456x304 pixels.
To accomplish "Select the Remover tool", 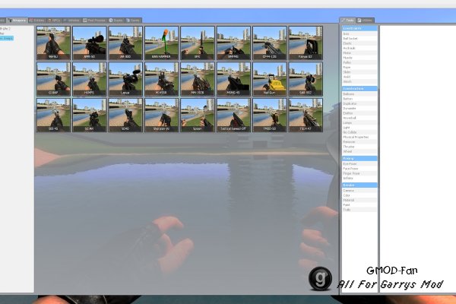I will tap(359, 141).
